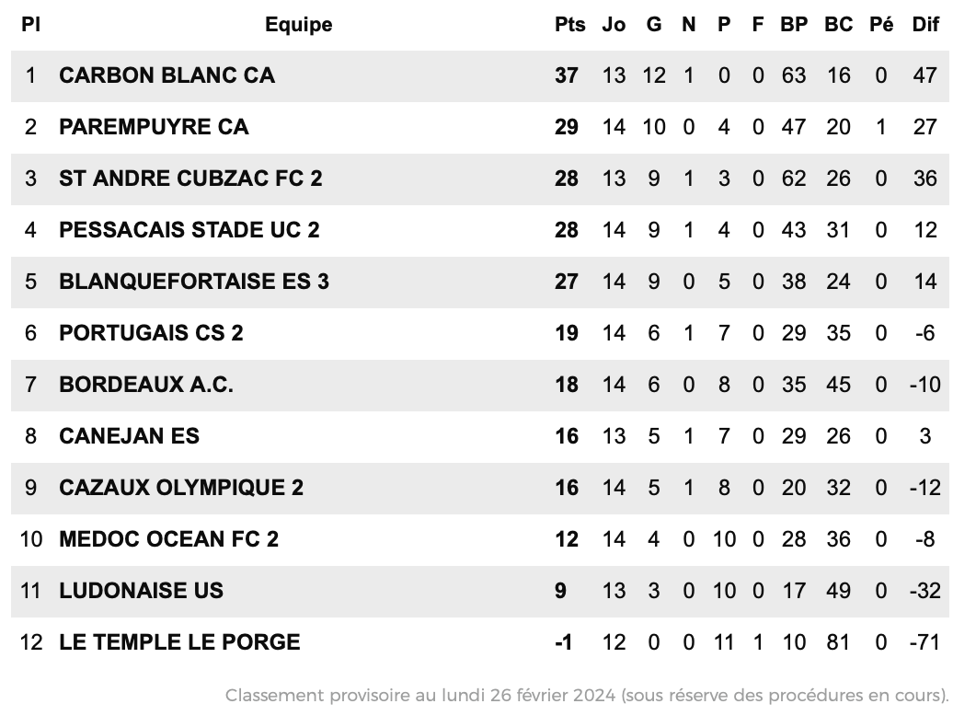Screen dimensions: 953x727
Task: Click the BP column header
Action: [x=794, y=24]
